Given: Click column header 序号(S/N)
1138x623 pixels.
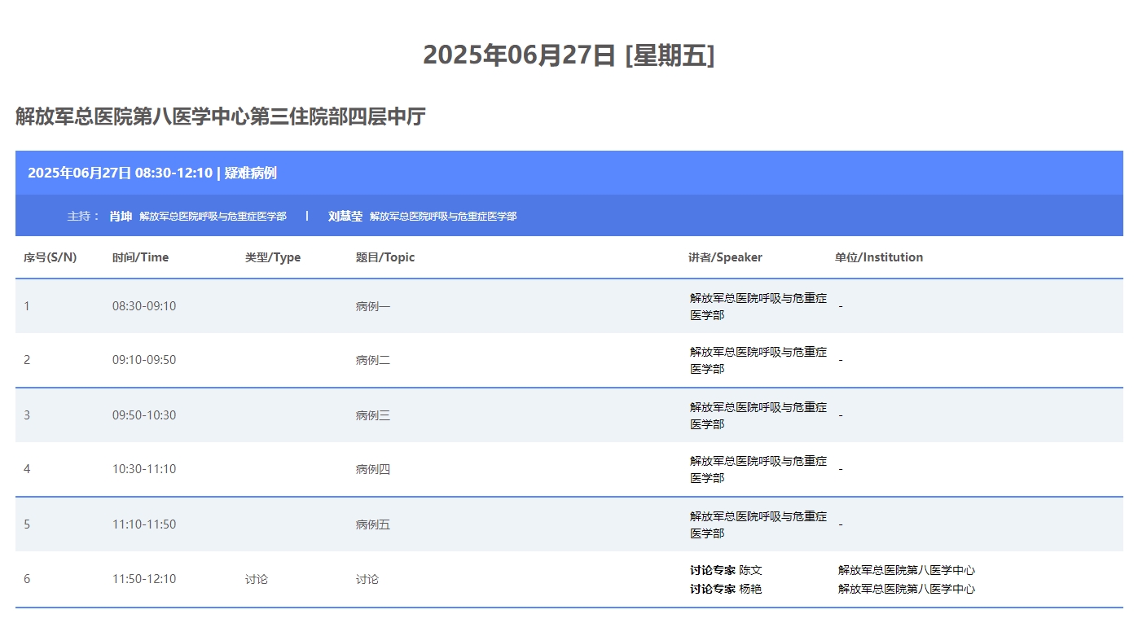Looking at the screenshot, I should coord(51,257).
